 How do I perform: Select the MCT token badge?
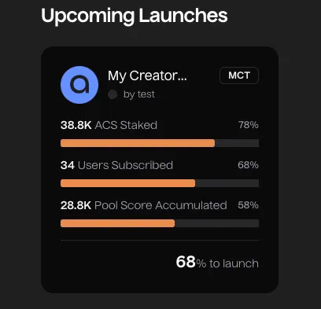pyautogui.click(x=239, y=75)
